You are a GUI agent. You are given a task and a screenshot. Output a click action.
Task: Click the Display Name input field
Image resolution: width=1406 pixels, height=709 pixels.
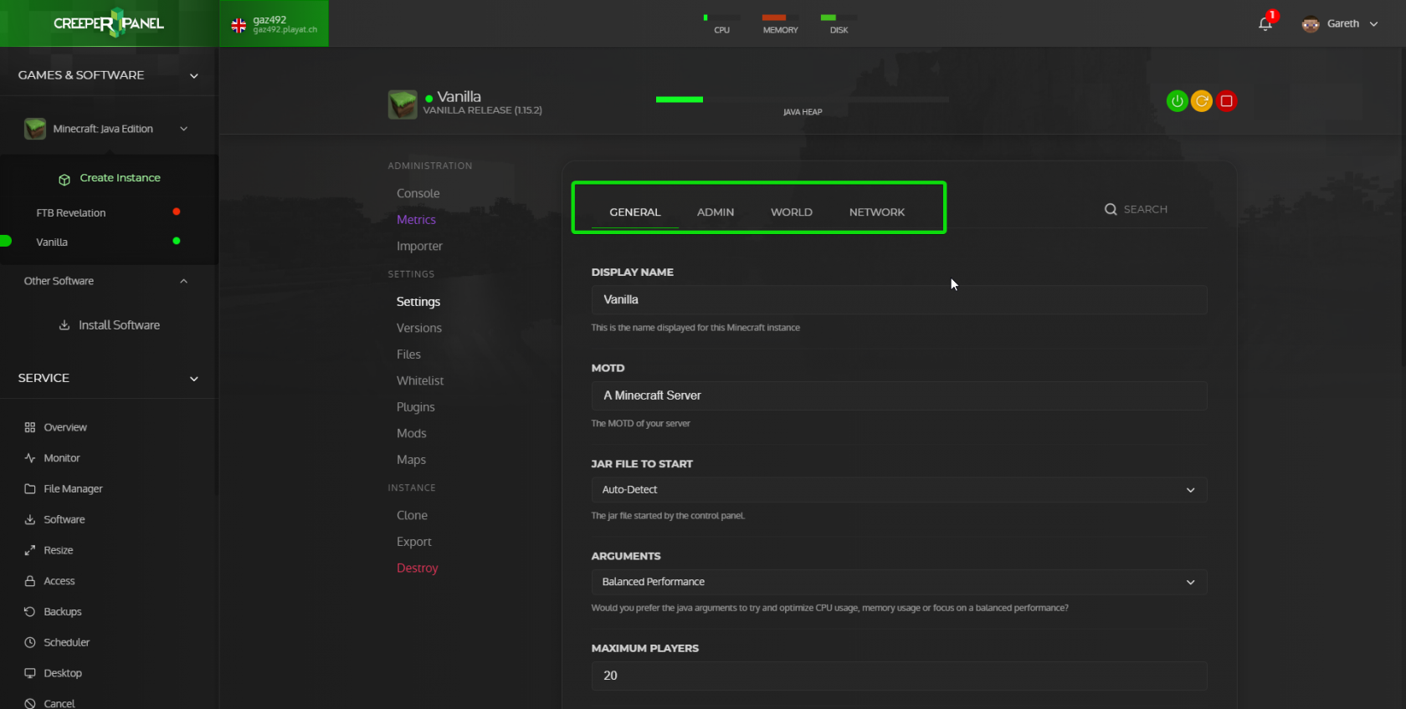[899, 300]
